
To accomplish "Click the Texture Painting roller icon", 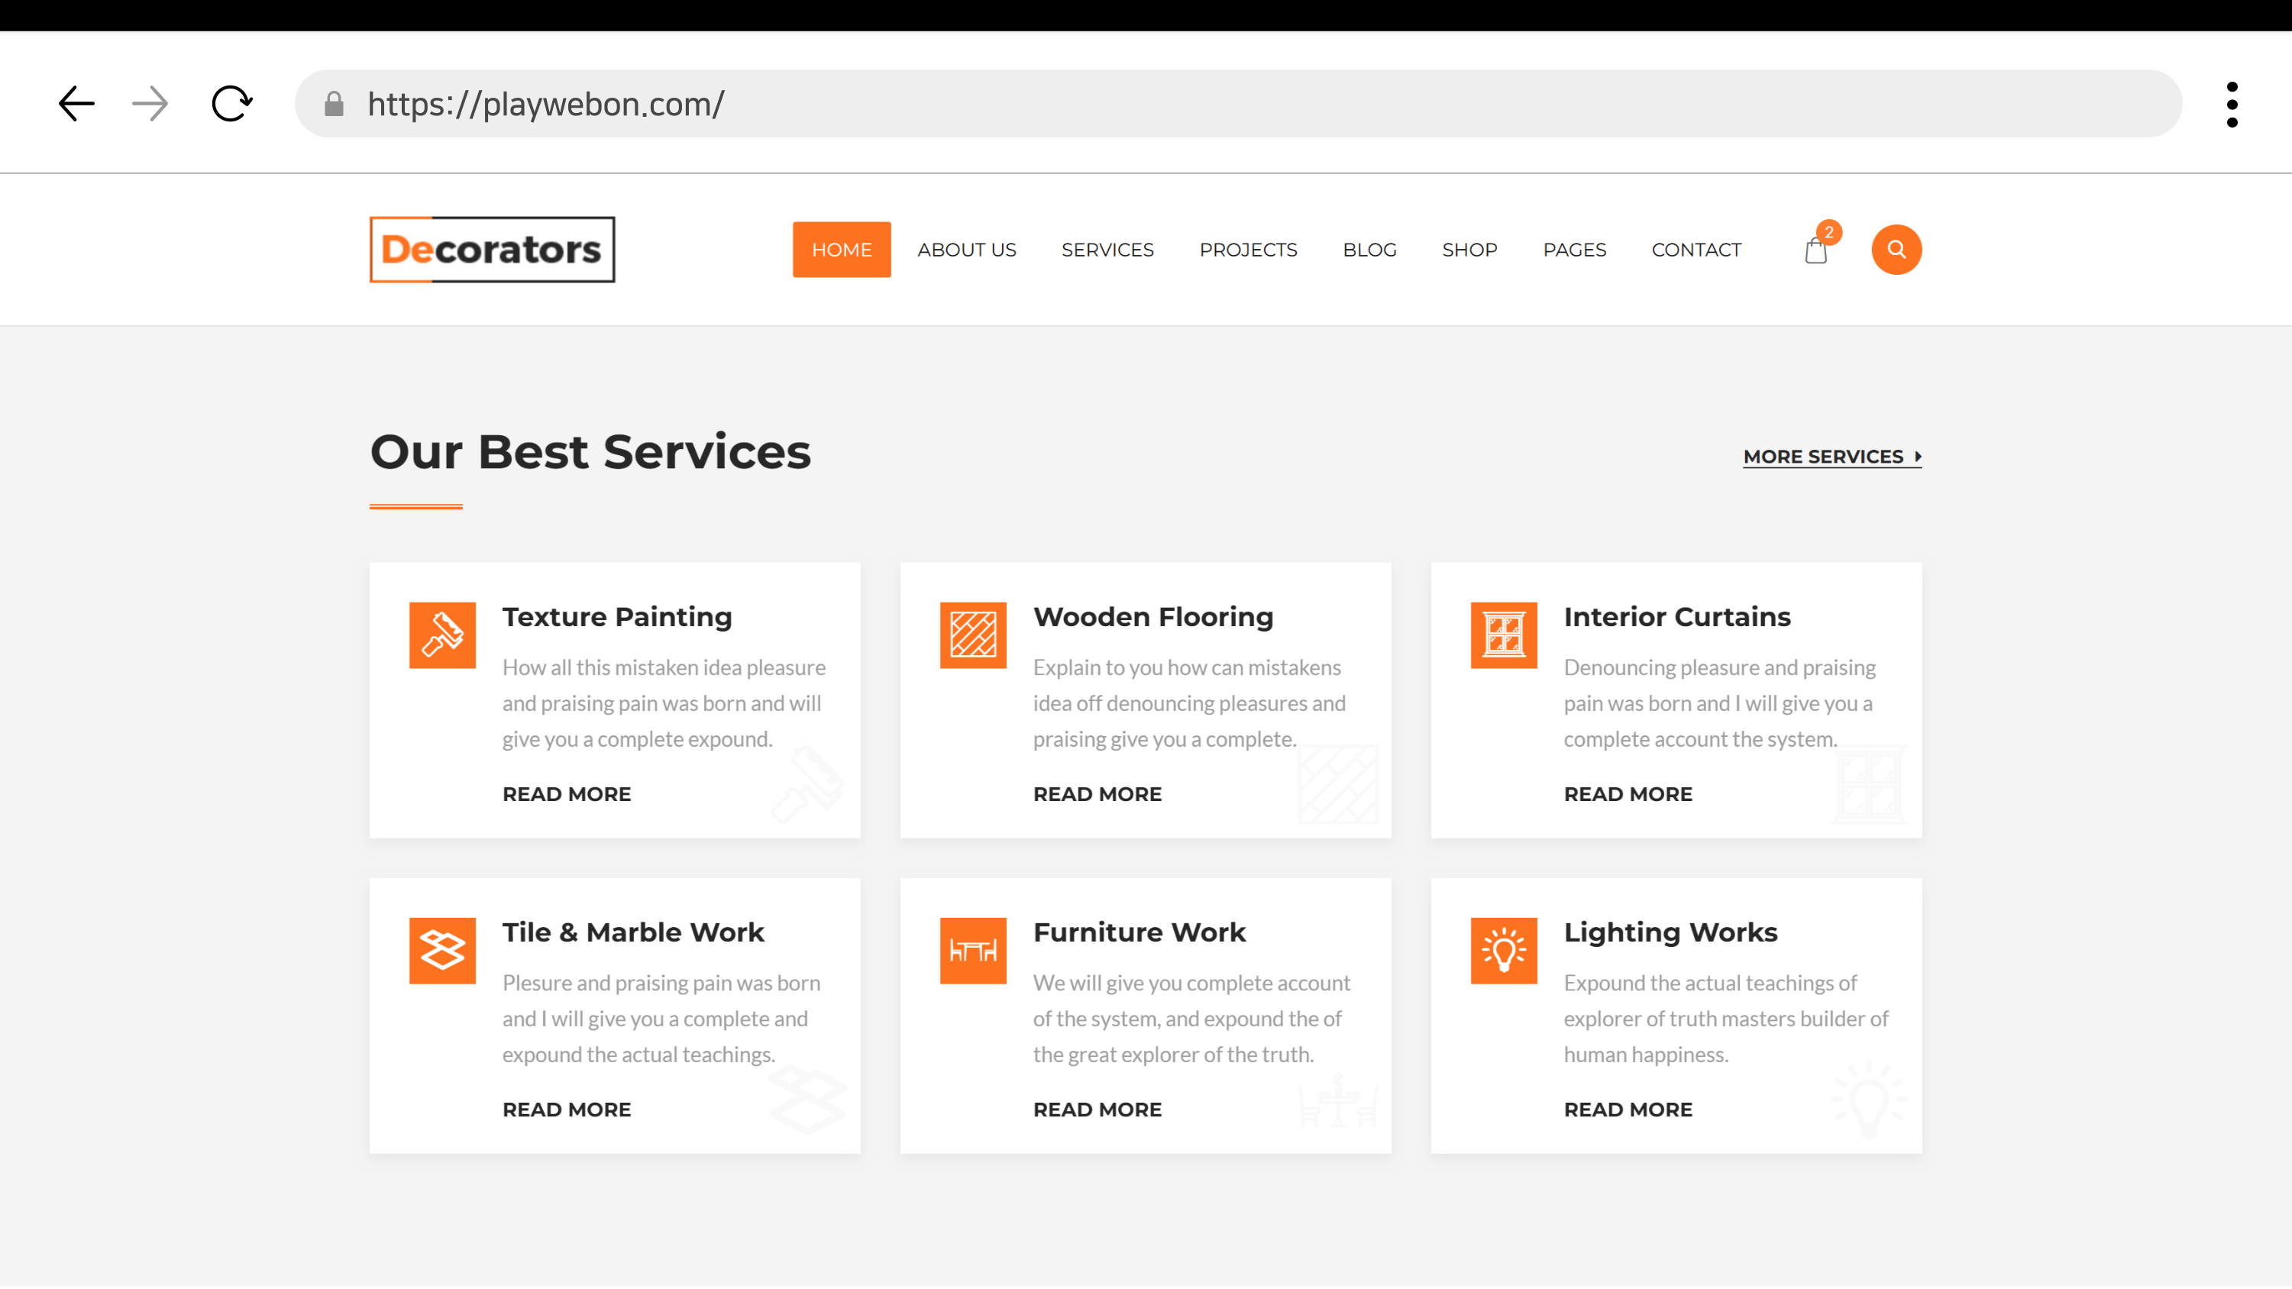I will pyautogui.click(x=442, y=635).
